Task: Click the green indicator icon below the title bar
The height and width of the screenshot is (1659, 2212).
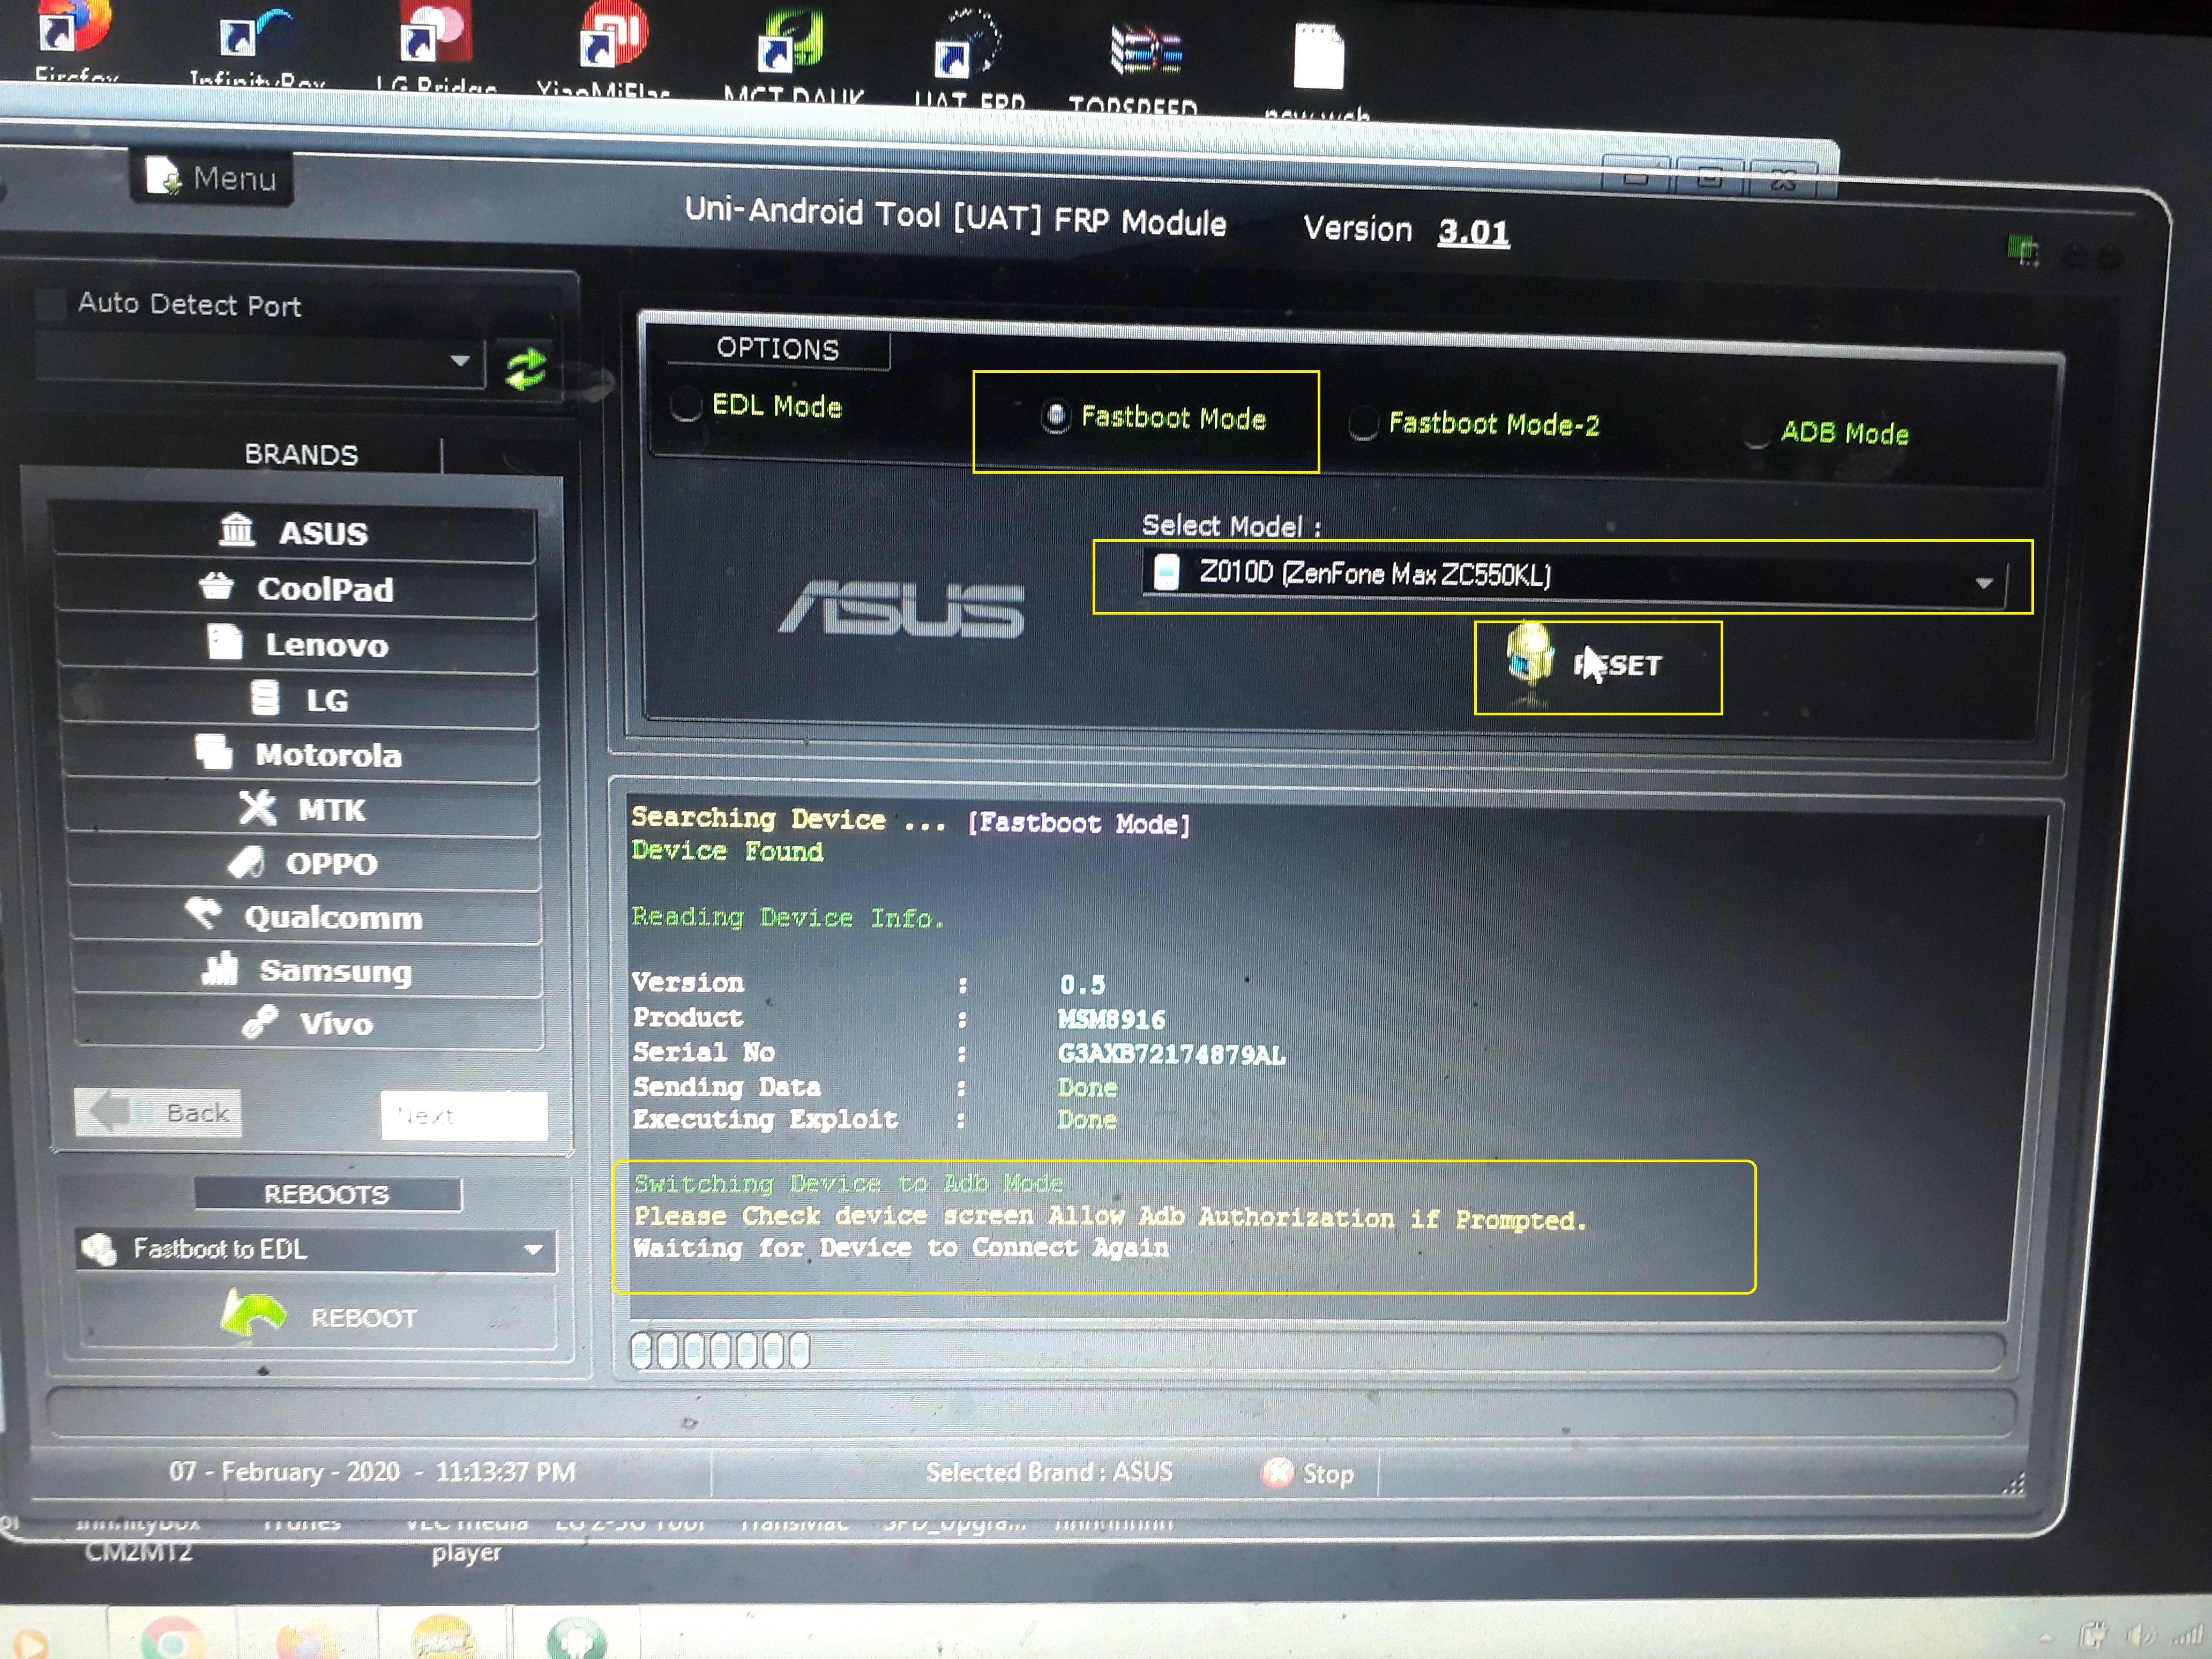Action: click(x=2023, y=249)
